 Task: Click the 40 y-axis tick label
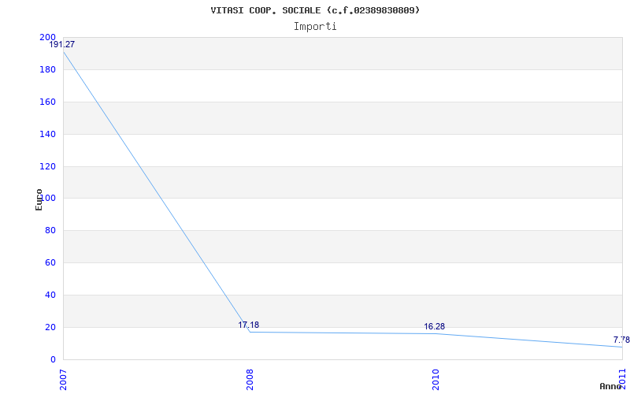[x=50, y=295]
